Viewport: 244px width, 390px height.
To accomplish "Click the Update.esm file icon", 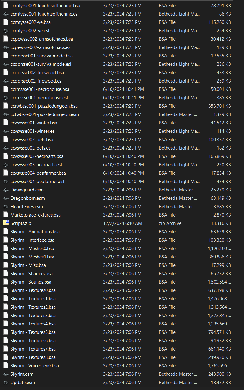I will [x=6, y=382].
